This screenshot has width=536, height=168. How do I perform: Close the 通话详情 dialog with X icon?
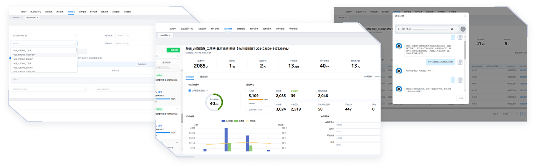[465, 16]
